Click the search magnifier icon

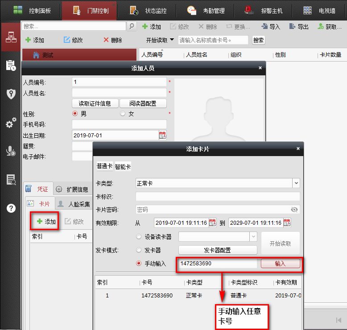click(x=132, y=27)
